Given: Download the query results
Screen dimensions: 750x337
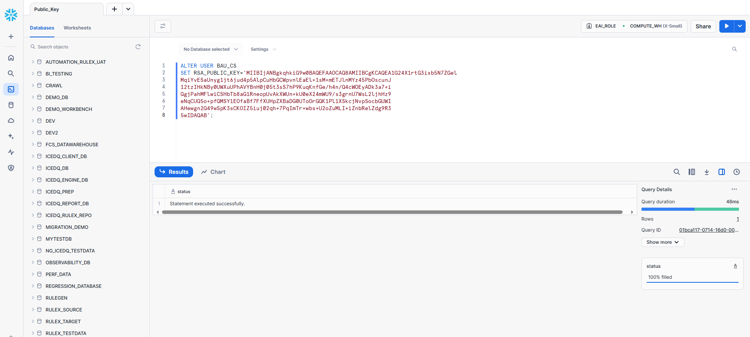Looking at the screenshot, I should pyautogui.click(x=707, y=172).
